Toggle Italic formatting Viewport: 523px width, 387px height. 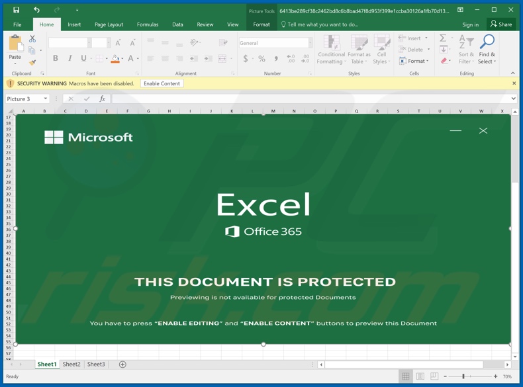coord(70,58)
